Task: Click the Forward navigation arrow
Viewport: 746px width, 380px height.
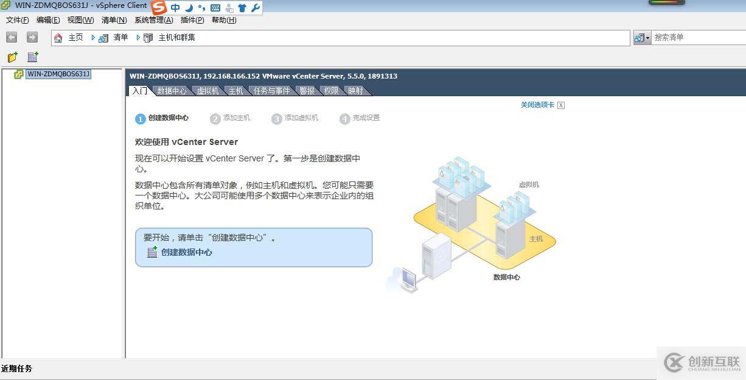Action: tap(32, 37)
